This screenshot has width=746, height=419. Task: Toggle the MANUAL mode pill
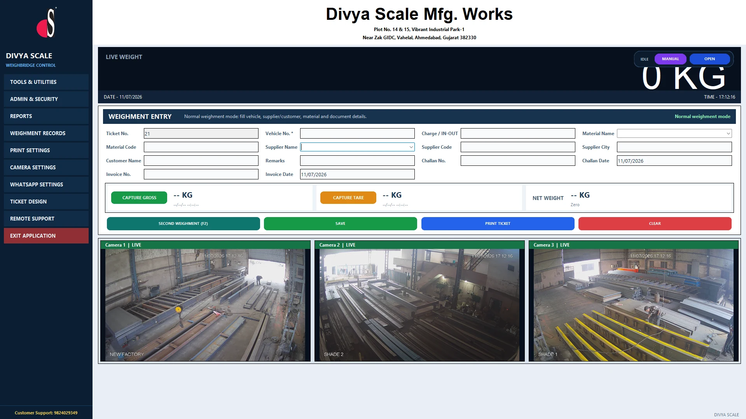[x=670, y=59]
